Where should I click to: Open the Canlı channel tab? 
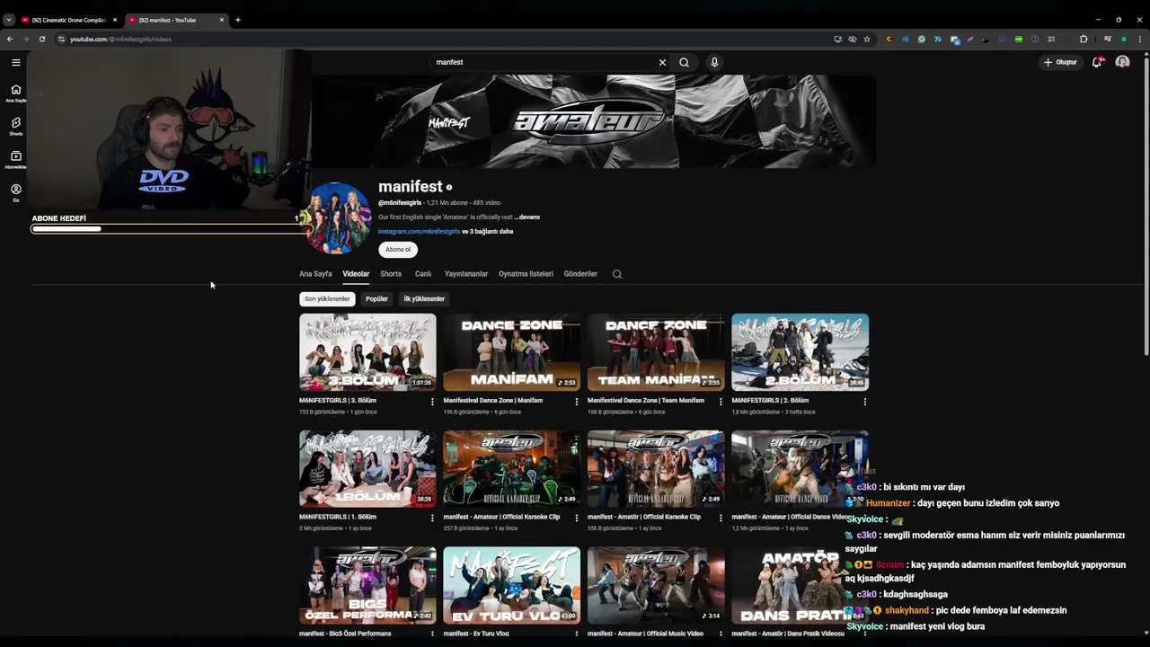(x=423, y=274)
